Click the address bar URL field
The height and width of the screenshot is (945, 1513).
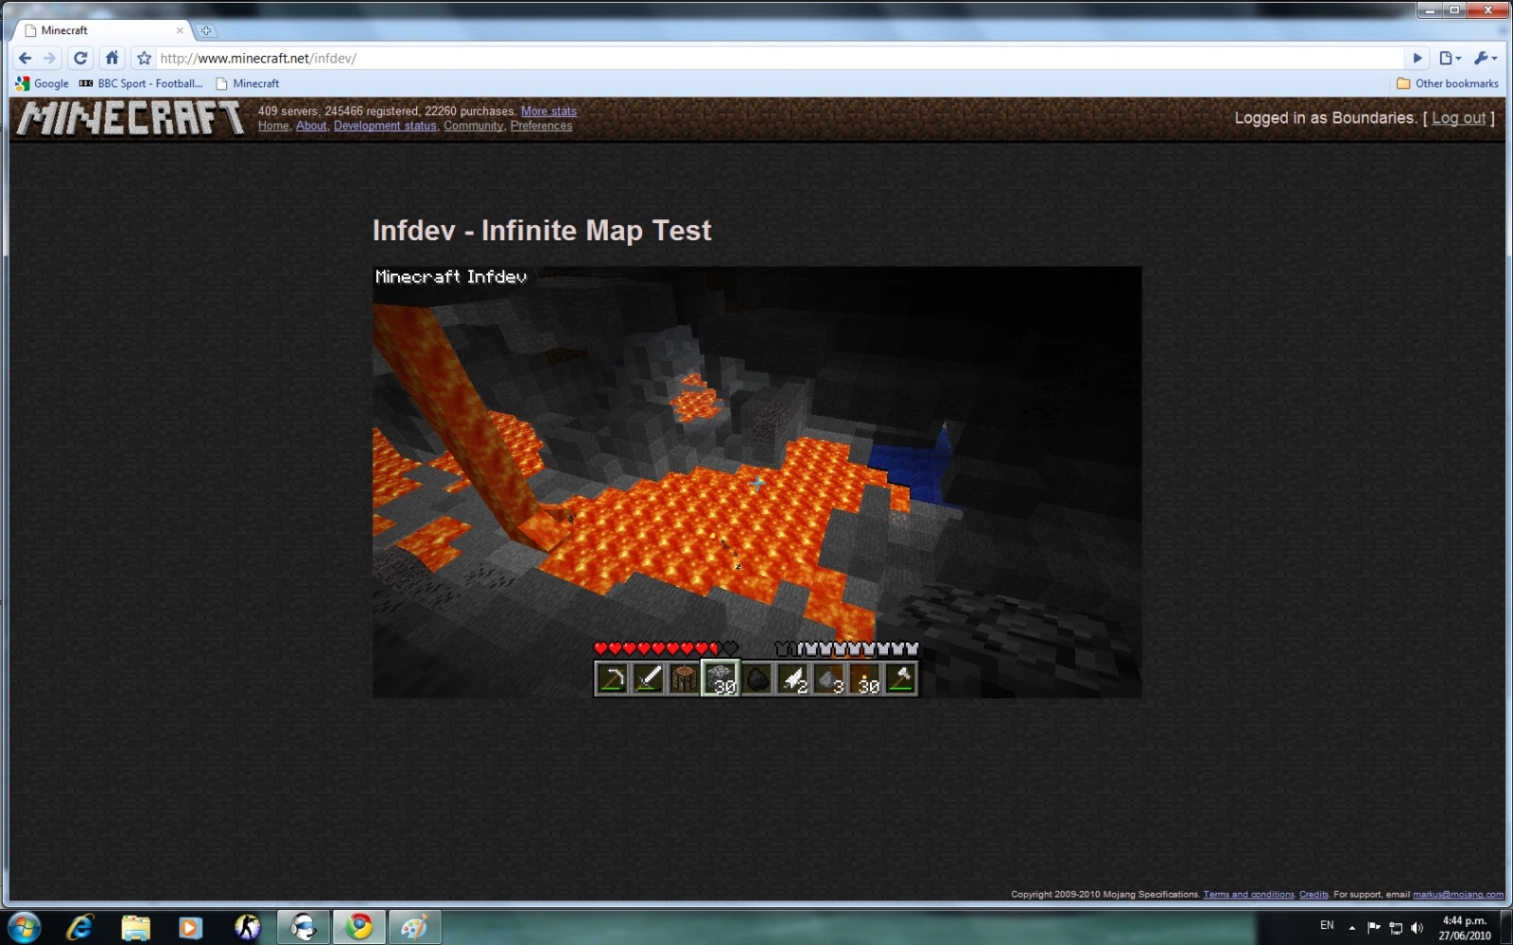tap(779, 58)
